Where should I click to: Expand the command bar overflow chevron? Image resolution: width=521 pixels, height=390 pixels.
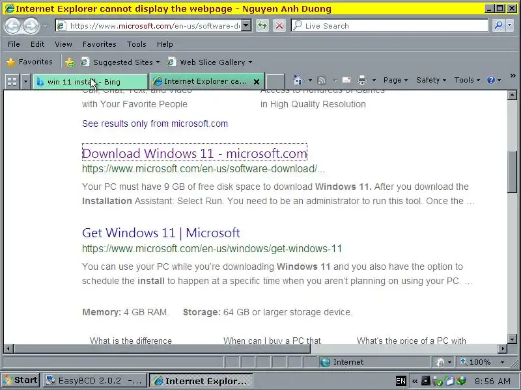coord(513,76)
